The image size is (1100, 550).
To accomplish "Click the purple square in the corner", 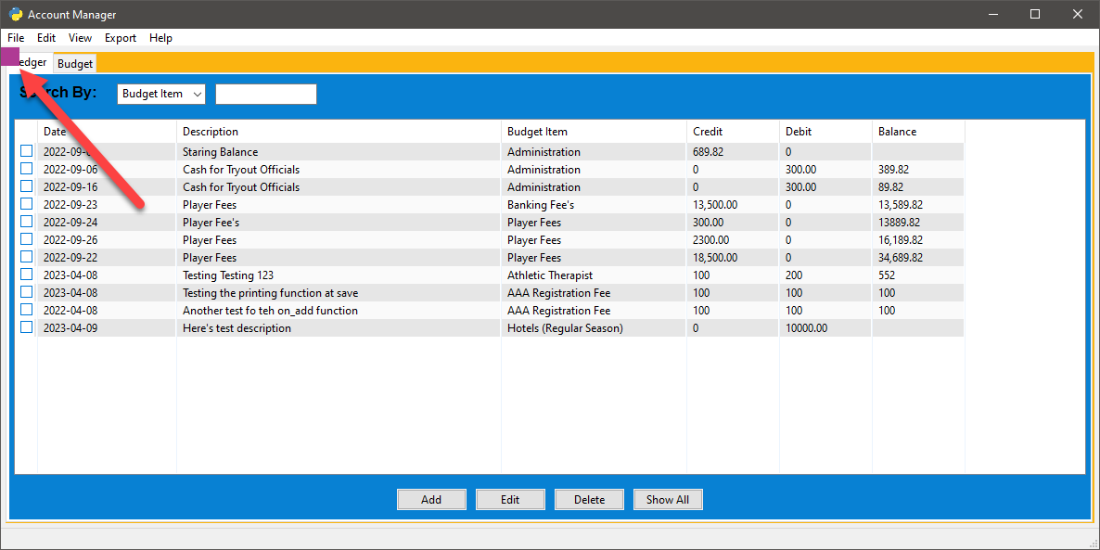I will [x=9, y=57].
